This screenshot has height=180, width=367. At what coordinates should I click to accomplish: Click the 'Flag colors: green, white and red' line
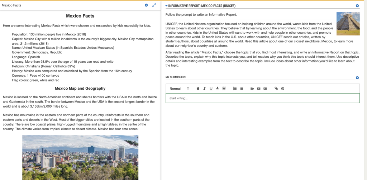pyautogui.click(x=35, y=80)
